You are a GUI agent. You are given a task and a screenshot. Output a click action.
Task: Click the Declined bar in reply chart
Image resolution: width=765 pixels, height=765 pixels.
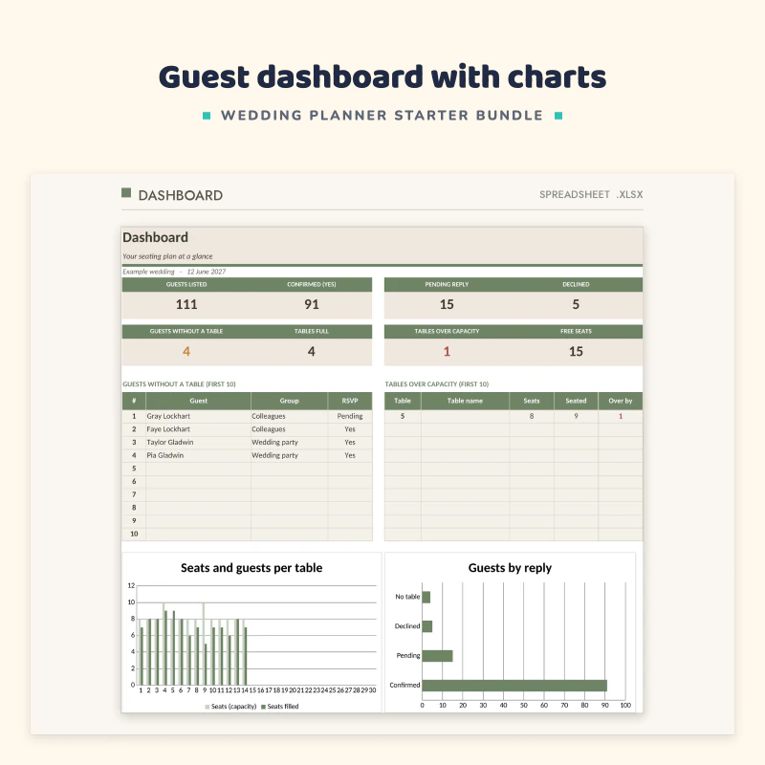pos(426,626)
